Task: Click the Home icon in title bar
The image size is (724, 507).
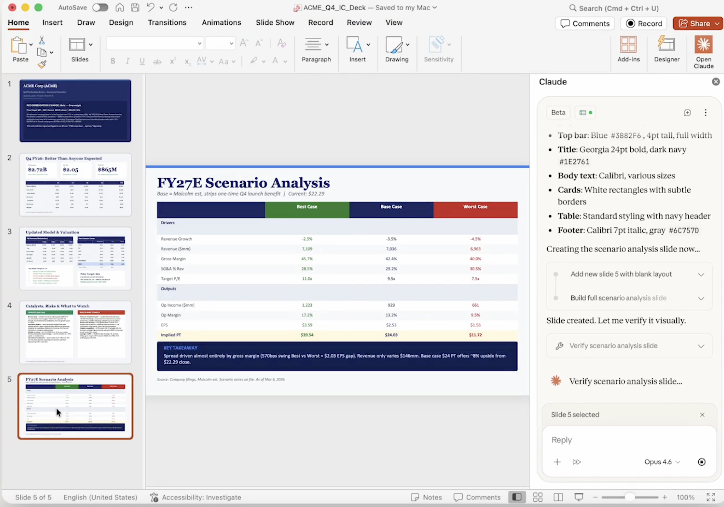Action: click(119, 7)
